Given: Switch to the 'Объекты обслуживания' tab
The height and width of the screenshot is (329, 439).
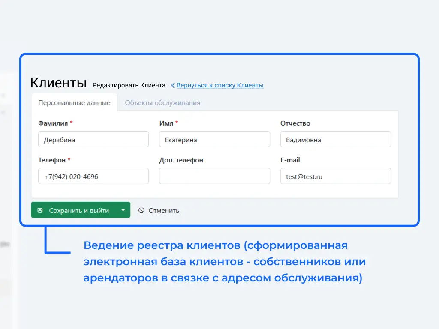Looking at the screenshot, I should (x=162, y=103).
